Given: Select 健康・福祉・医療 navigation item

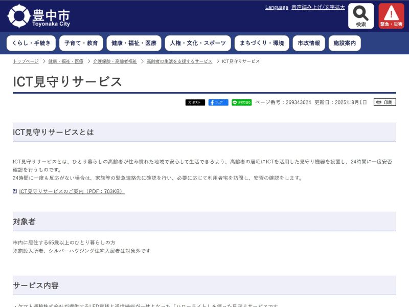Looking at the screenshot, I should click(134, 43).
